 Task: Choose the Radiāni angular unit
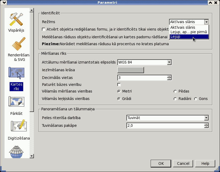pos(175,99)
